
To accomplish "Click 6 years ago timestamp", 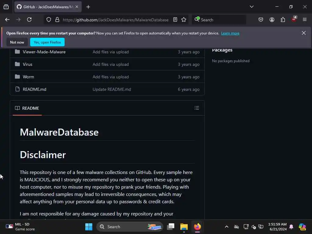I will point(188,89).
